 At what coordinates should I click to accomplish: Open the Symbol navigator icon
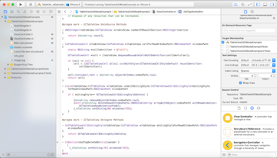pos(12,12)
